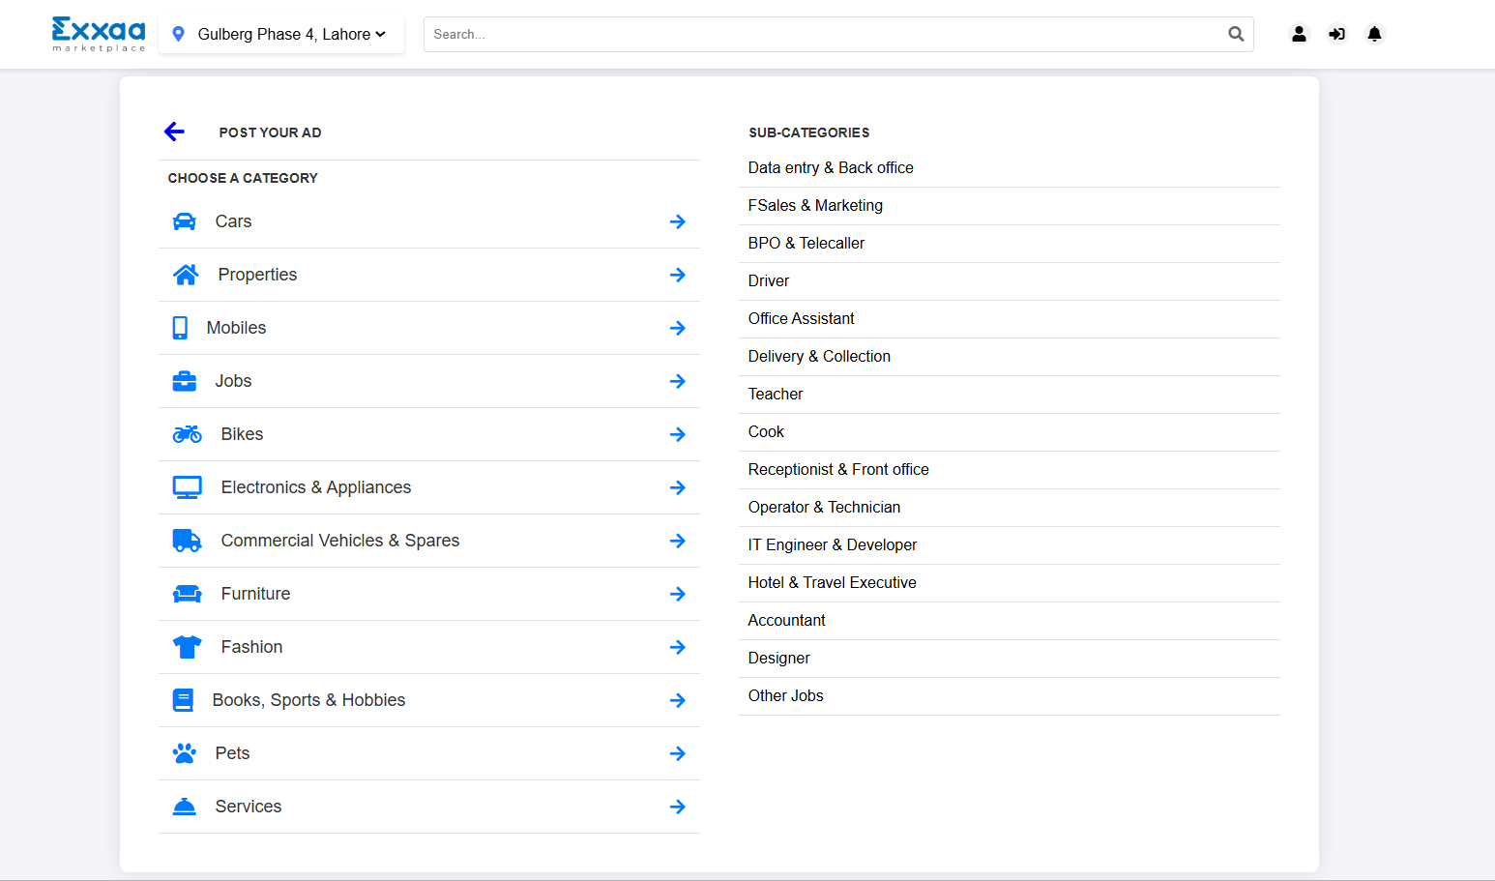Viewport: 1495px width, 881px height.
Task: Click the motorcycle icon for Bikes
Action: (x=187, y=434)
